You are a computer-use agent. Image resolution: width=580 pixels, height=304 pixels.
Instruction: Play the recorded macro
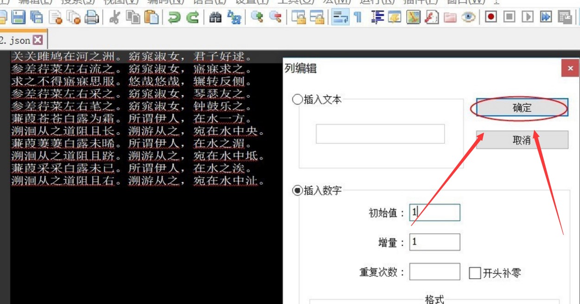(x=526, y=17)
